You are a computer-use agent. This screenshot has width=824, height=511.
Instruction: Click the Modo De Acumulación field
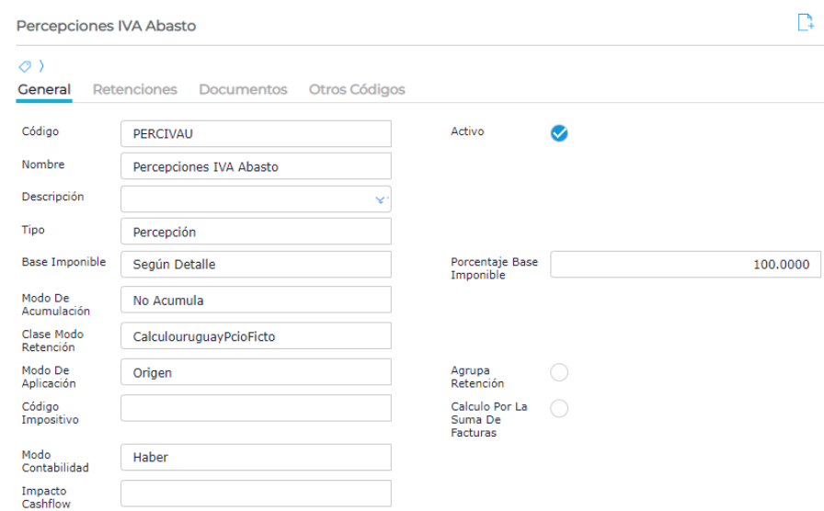click(x=256, y=300)
